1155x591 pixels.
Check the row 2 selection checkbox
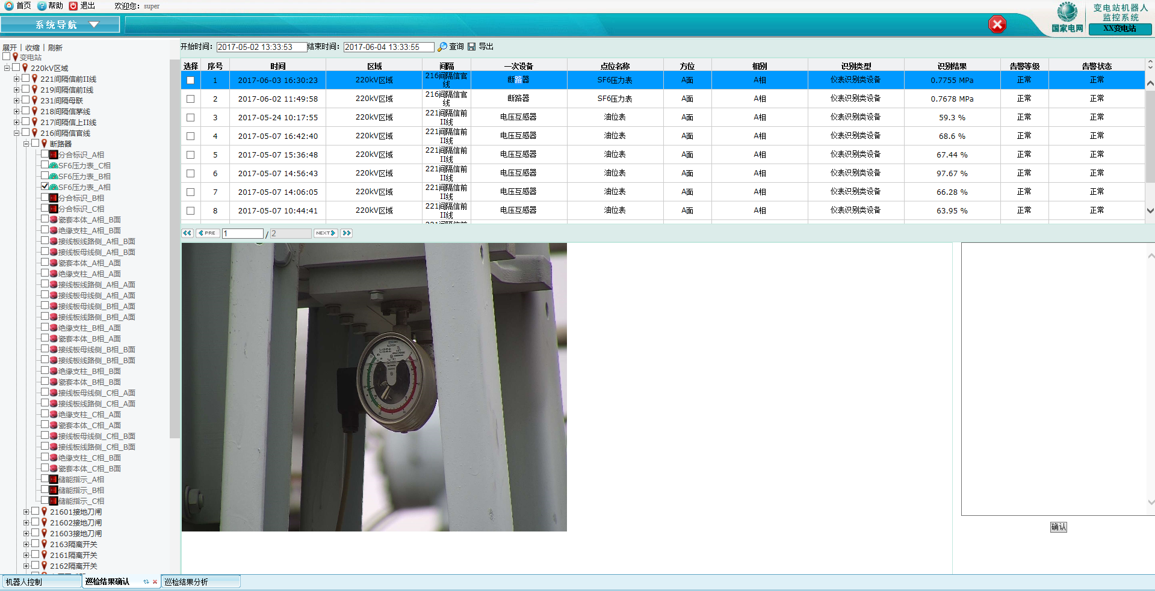[x=191, y=99]
